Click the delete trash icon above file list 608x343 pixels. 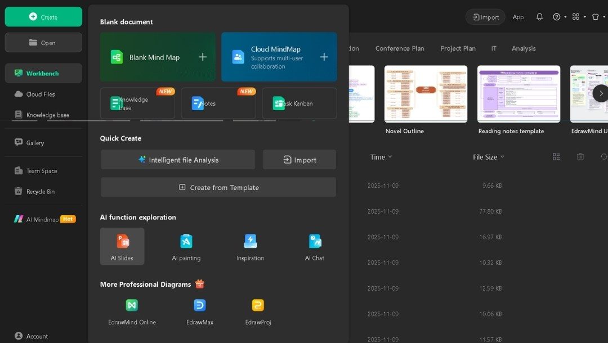tap(580, 157)
